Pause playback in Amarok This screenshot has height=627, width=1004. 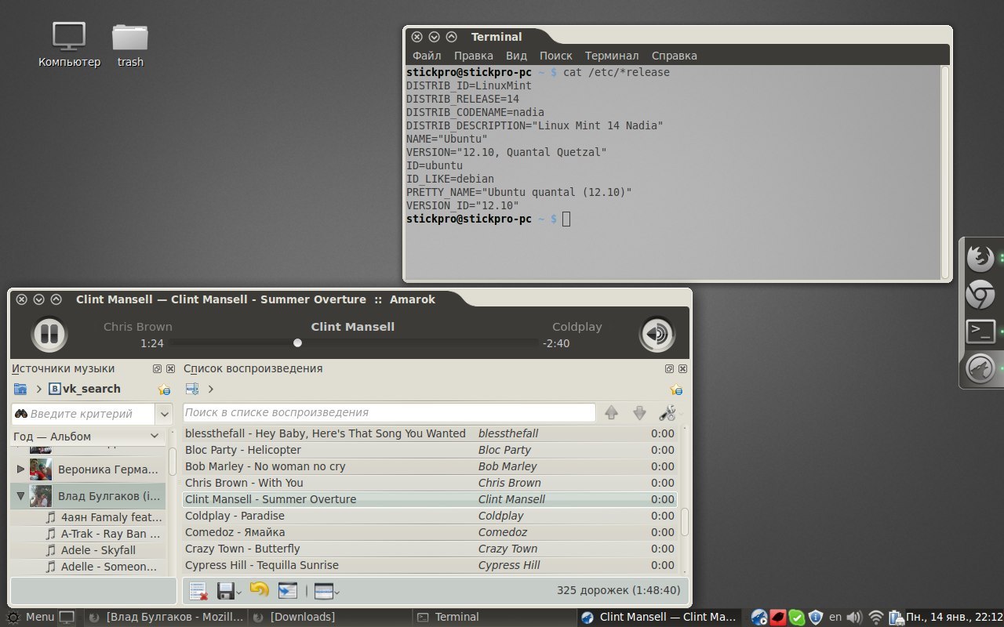[49, 334]
